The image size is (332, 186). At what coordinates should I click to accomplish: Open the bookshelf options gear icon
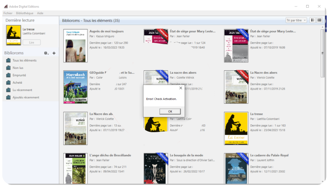[x=46, y=53]
